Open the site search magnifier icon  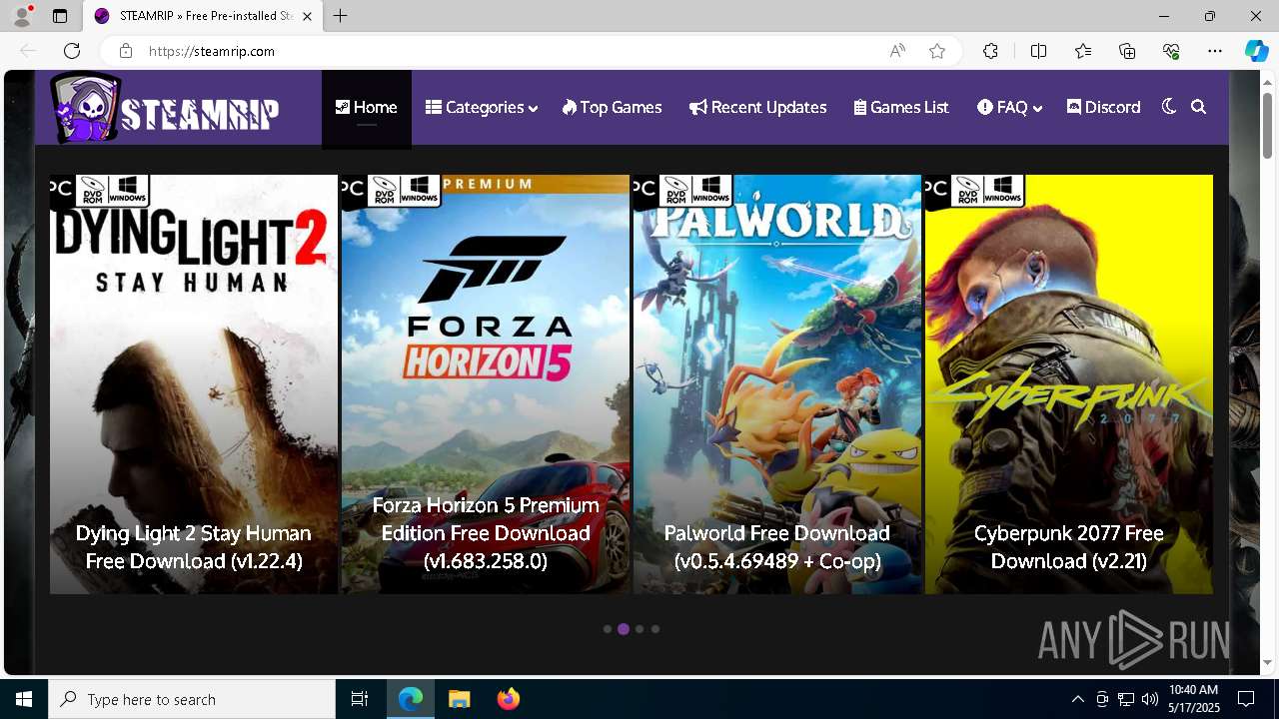tap(1199, 107)
